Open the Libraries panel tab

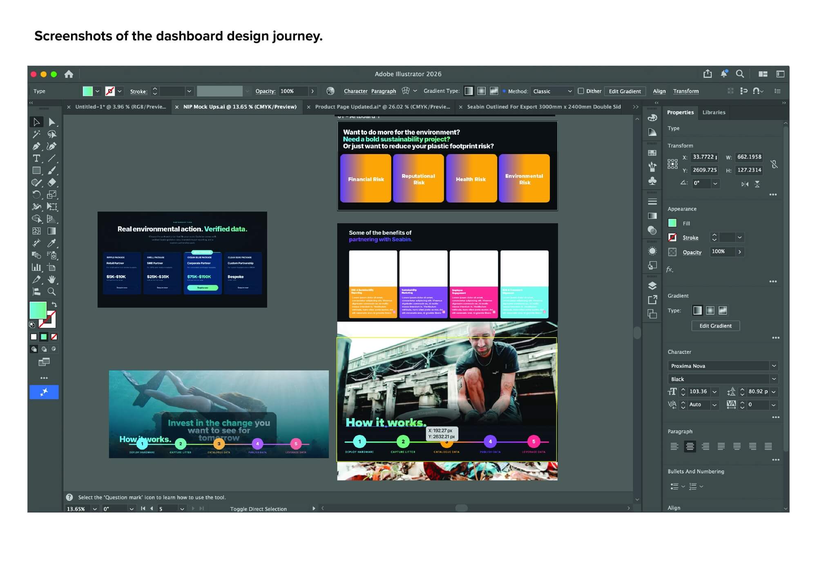point(714,112)
